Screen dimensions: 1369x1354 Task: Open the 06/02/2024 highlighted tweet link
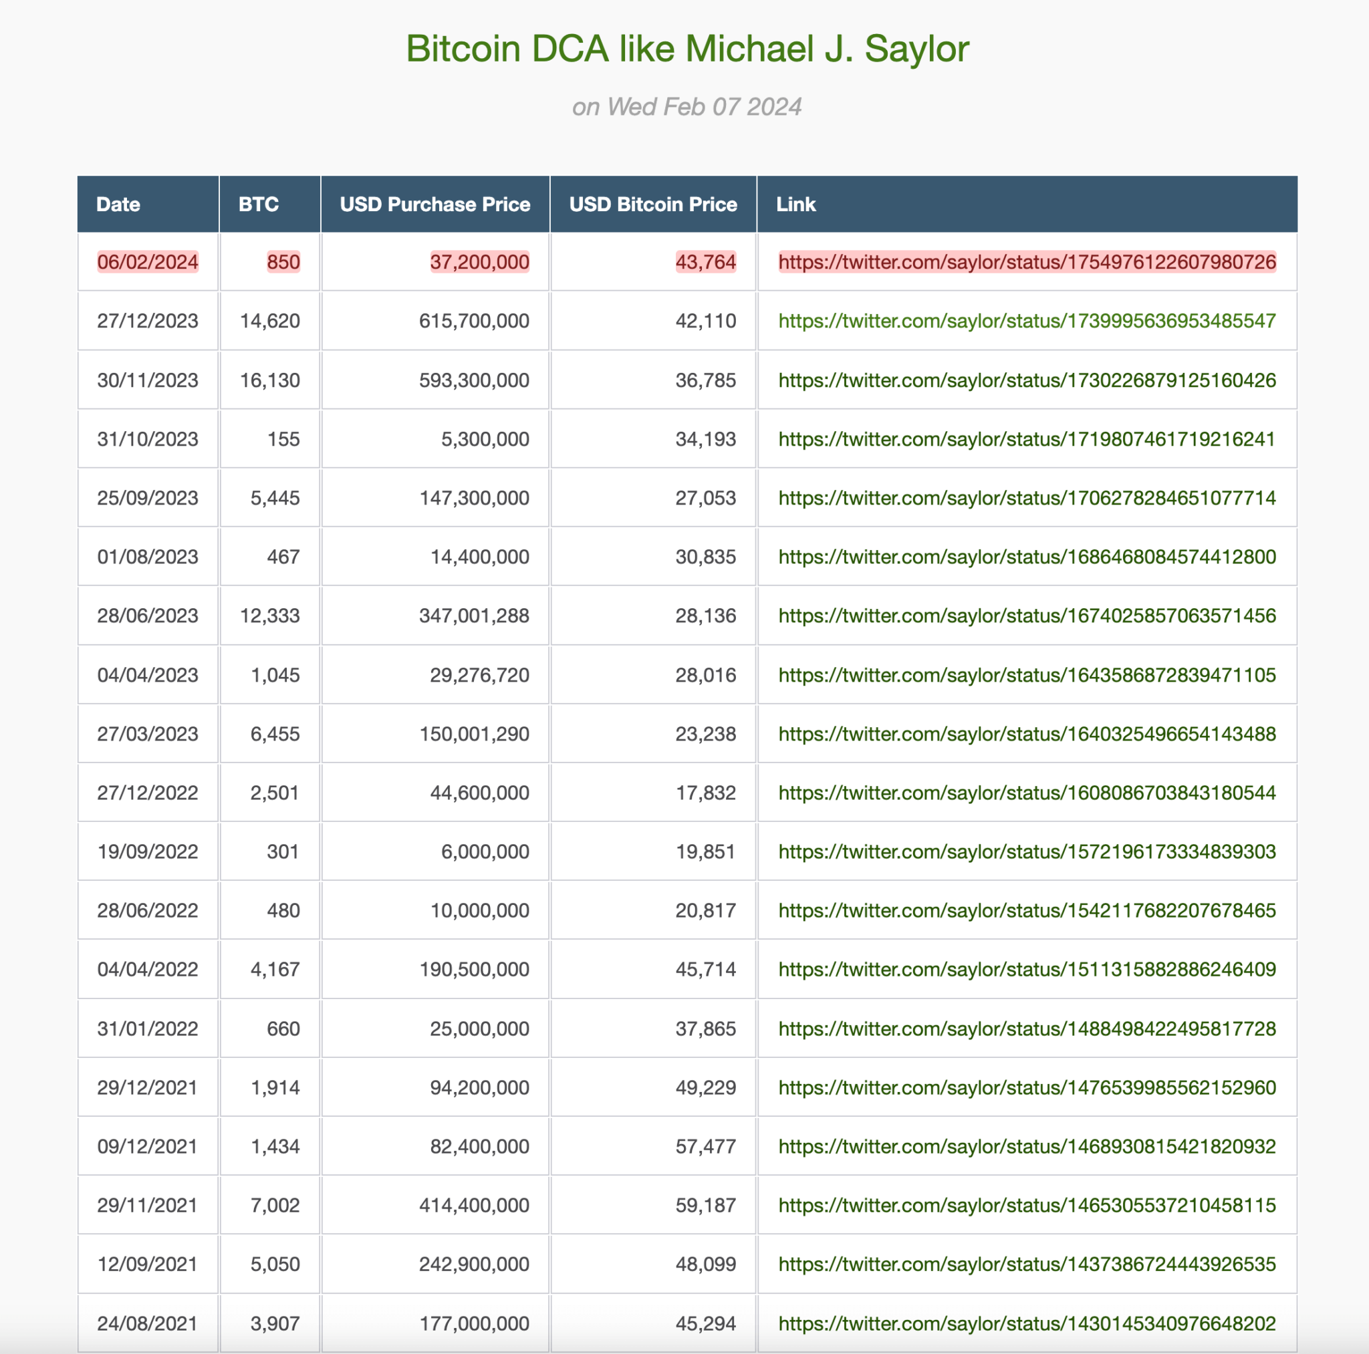(x=1027, y=262)
